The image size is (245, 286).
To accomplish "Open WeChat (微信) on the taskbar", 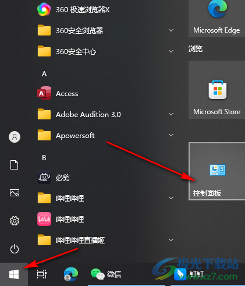I will tap(106, 274).
